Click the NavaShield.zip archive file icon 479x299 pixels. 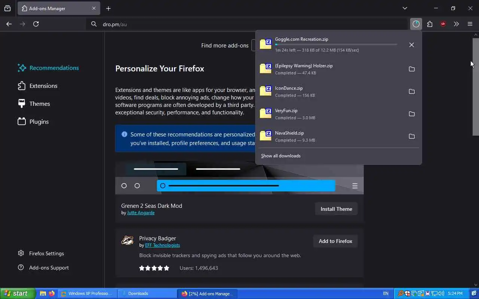[x=266, y=136]
